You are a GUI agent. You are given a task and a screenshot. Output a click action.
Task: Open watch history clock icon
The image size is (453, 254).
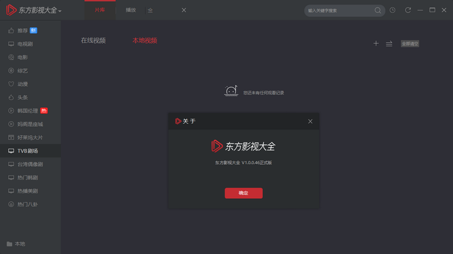click(393, 10)
